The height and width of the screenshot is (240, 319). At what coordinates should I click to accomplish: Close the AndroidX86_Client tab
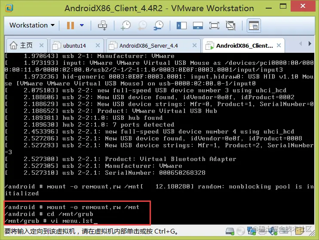(x=279, y=46)
